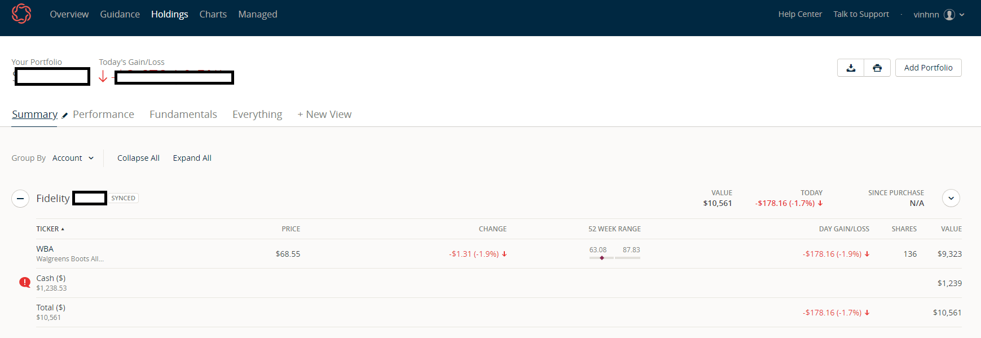Screen dimensions: 981x338
Task: Open the vinhnn user avatar menu
Action: point(949,14)
